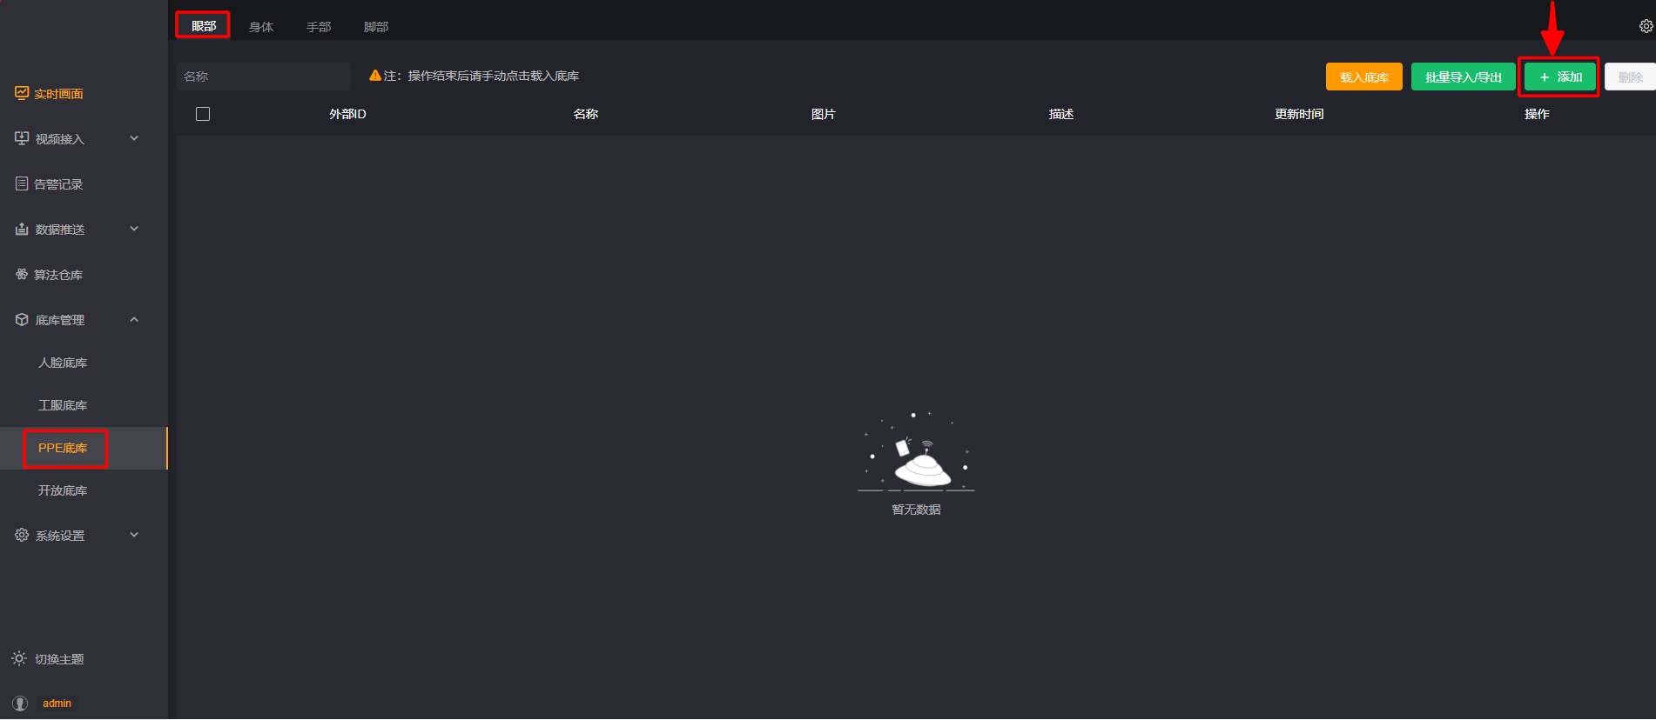Click the 数据推送 upload icon
Image resolution: width=1656 pixels, height=720 pixels.
click(22, 229)
